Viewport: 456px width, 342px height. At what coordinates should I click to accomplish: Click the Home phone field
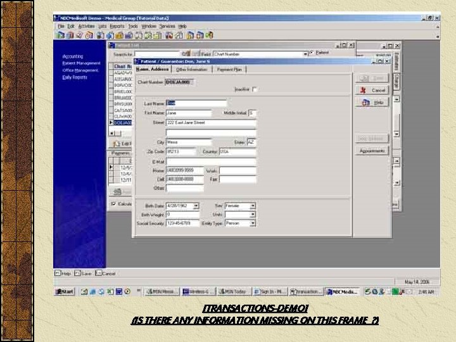click(x=185, y=170)
